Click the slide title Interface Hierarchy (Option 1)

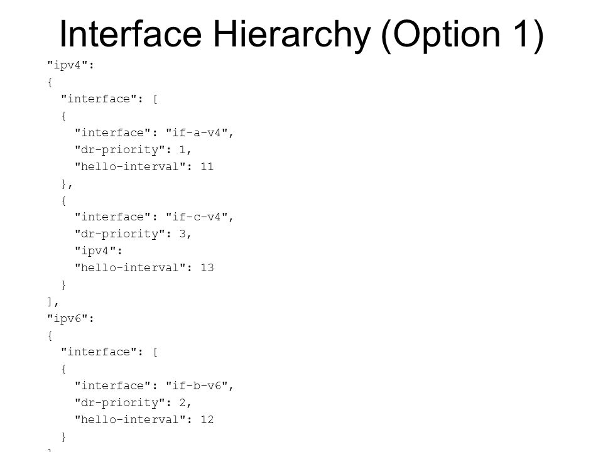(301, 35)
